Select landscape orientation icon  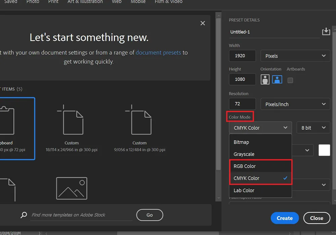277,80
